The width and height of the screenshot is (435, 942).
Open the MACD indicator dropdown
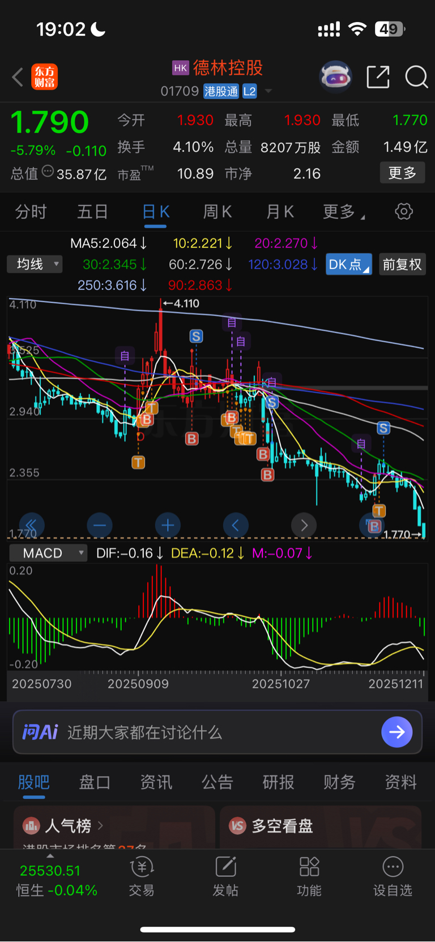(x=48, y=553)
